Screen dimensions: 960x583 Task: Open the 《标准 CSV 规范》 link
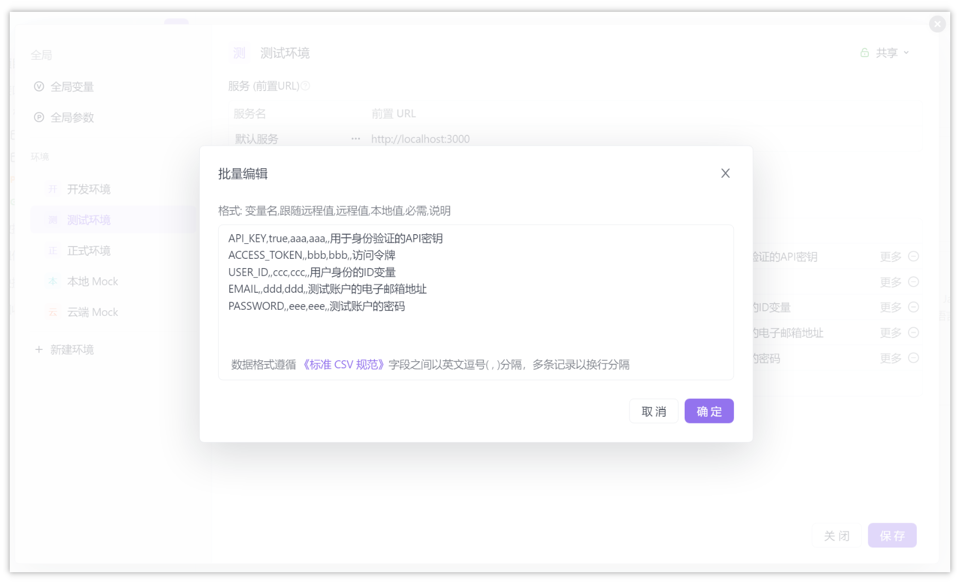pyautogui.click(x=343, y=364)
